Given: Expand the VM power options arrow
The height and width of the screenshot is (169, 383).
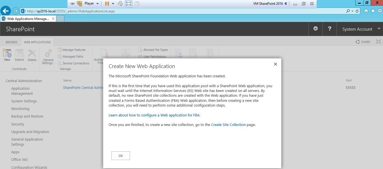Looking at the screenshot, I should [113, 4].
